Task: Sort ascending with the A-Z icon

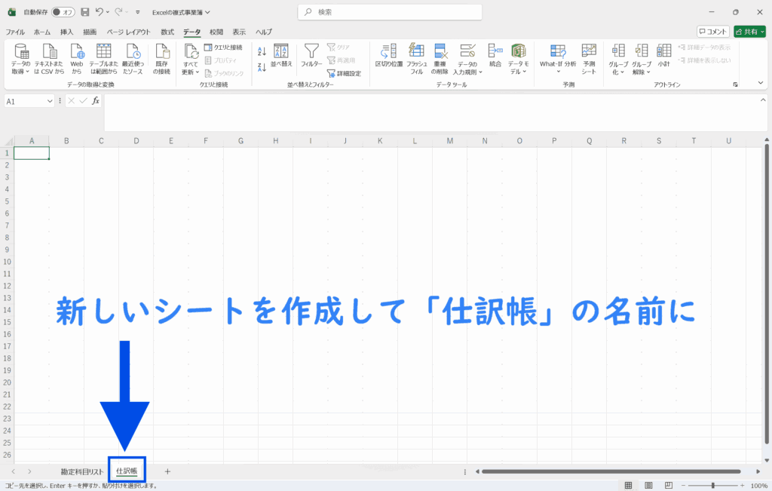Action: coord(262,51)
